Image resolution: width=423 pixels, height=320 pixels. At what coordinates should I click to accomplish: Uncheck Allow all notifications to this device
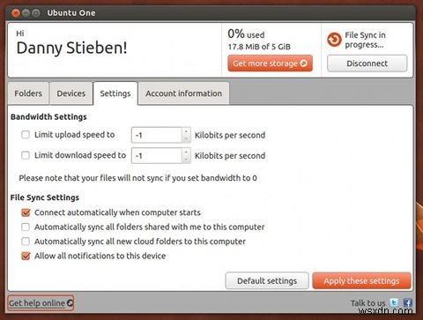pos(26,256)
